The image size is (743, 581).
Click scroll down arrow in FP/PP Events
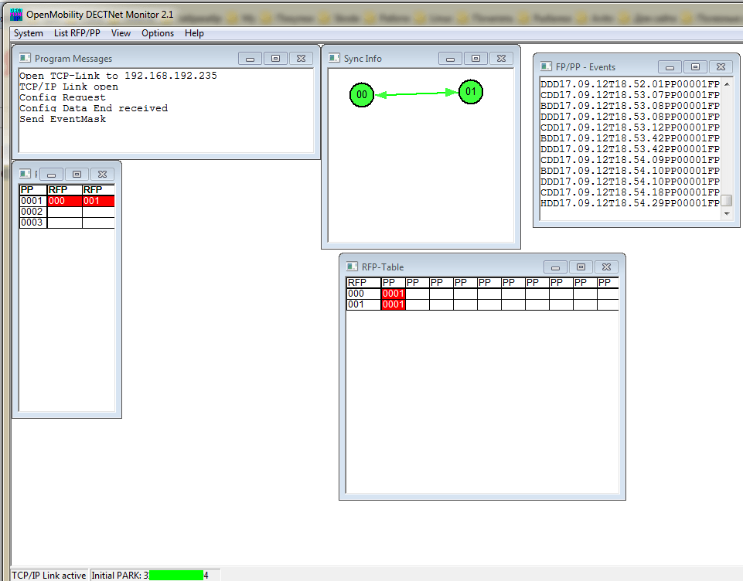coord(727,214)
